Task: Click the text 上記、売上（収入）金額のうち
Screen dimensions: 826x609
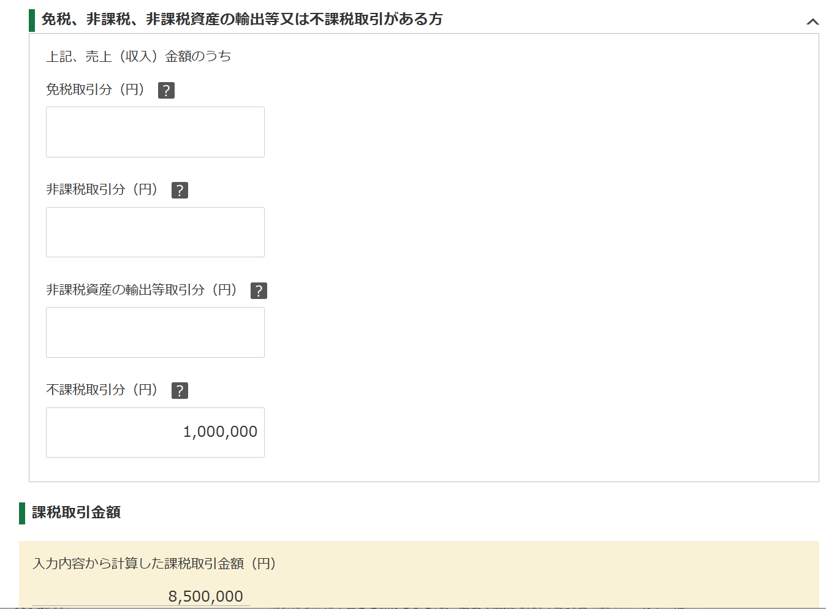Action: (138, 56)
